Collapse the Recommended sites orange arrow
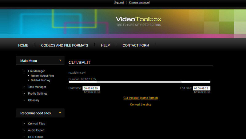 pyautogui.click(x=60, y=113)
